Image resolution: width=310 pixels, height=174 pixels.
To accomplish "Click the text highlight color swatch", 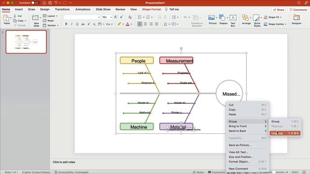I will pos(119,24).
